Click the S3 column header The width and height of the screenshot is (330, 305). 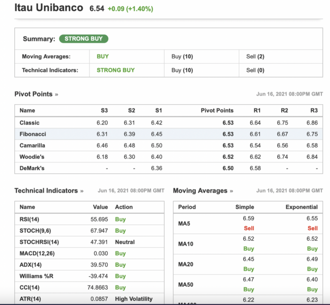pos(104,111)
